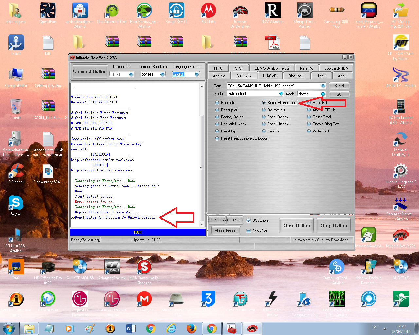Screen dimensions: 419x335
Task: Click the blue 100% progress bar
Action: point(137,232)
